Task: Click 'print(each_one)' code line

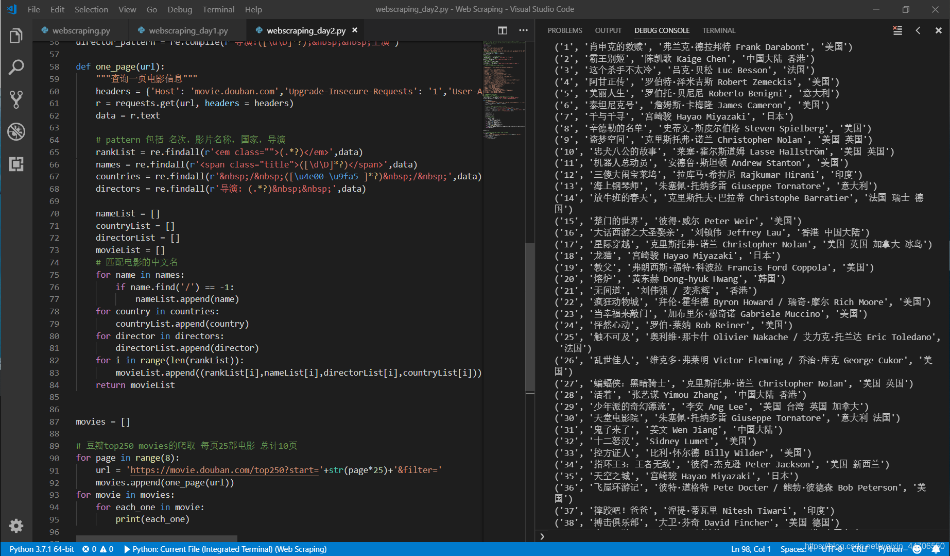Action: pos(152,519)
